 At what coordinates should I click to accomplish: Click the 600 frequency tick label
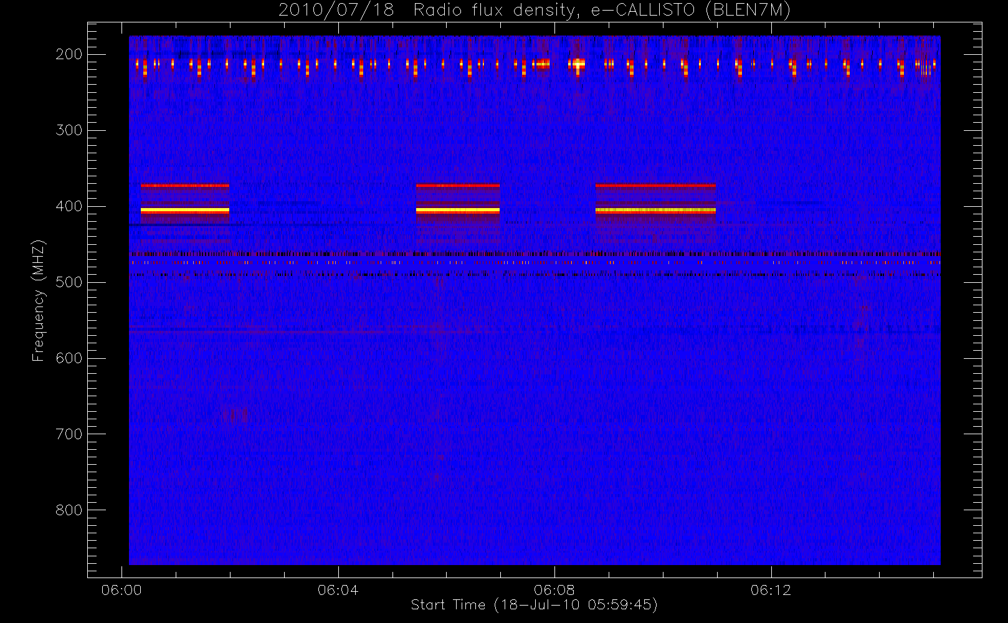tap(69, 358)
